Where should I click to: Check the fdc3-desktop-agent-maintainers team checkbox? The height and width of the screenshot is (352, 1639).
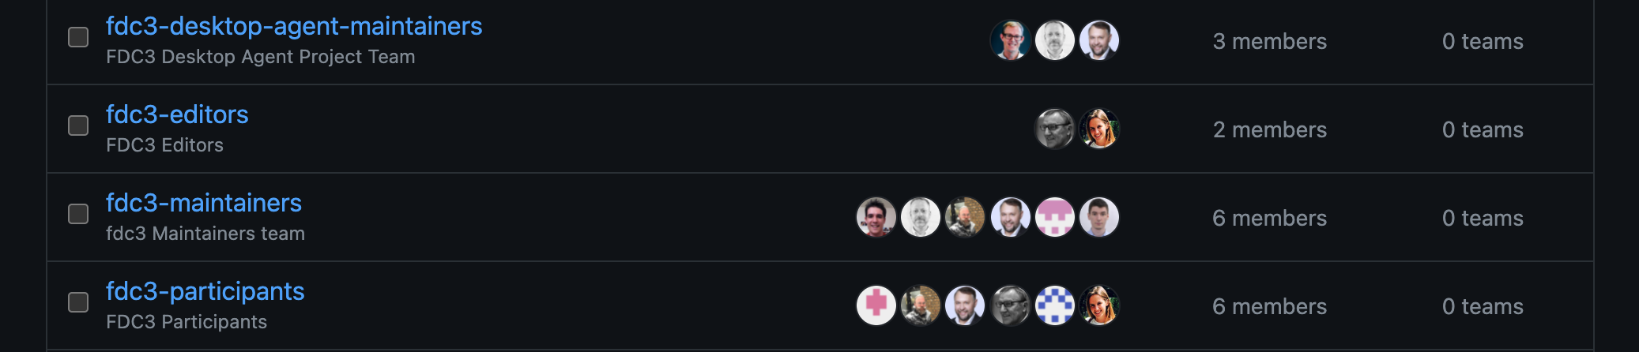coord(78,37)
